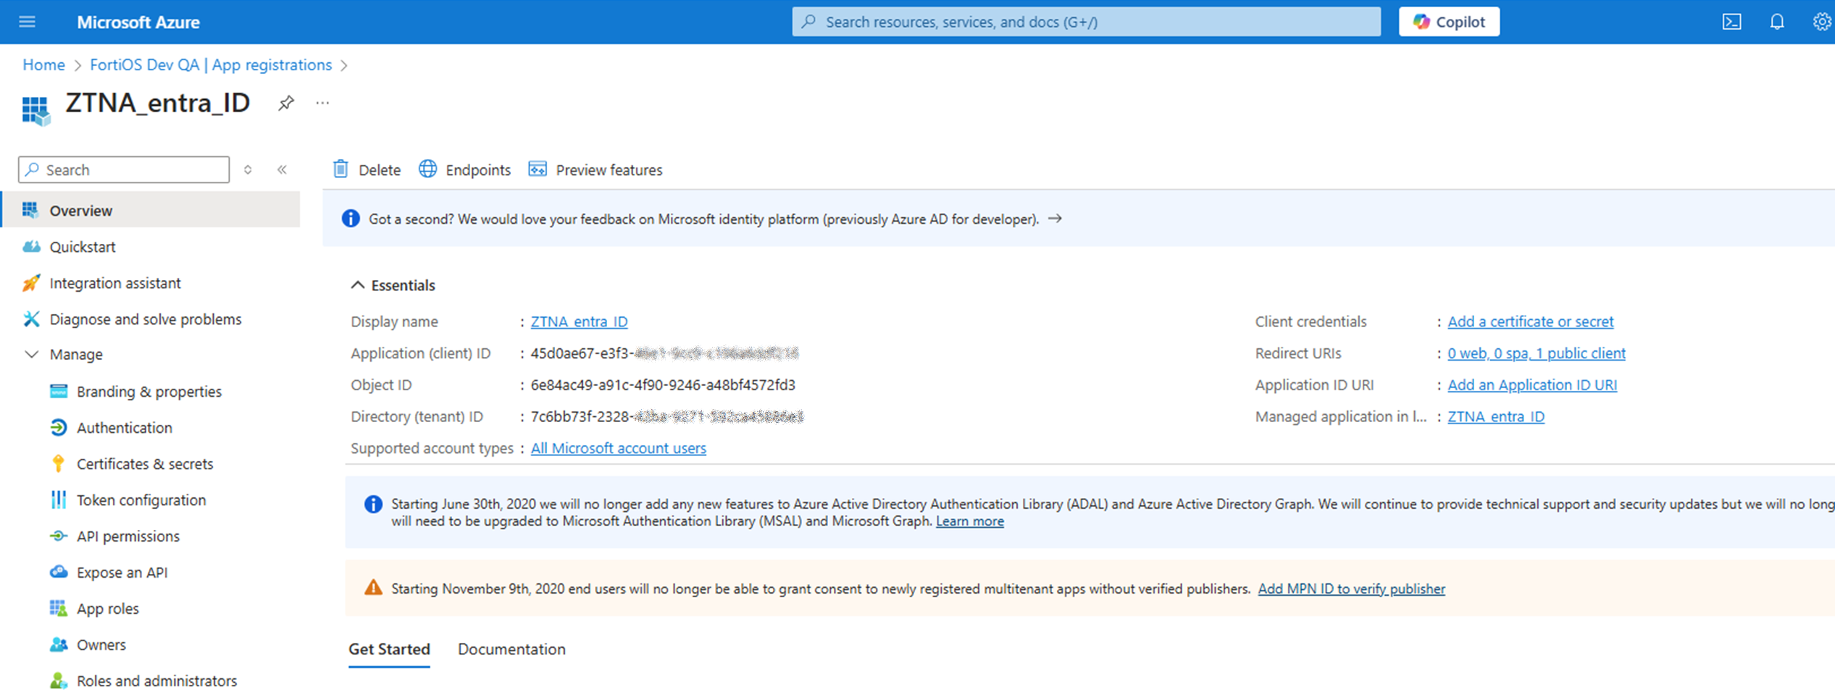1835x700 pixels.
Task: Open the notifications bell
Action: click(x=1776, y=22)
